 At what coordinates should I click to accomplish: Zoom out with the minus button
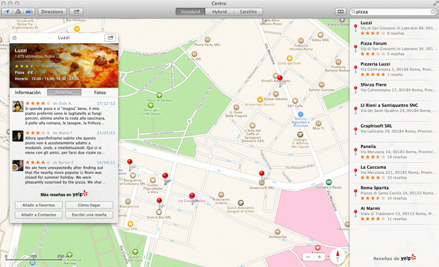[309, 257]
